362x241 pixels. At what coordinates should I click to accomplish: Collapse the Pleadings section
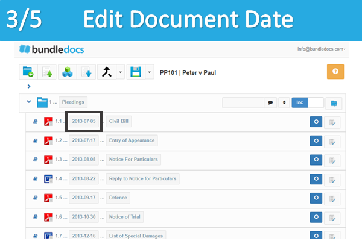[29, 101]
